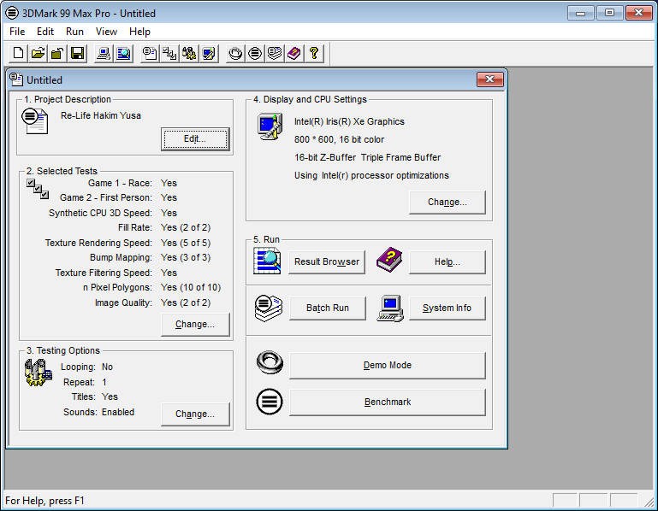Open the Result Browser button
The image size is (658, 511).
(327, 262)
